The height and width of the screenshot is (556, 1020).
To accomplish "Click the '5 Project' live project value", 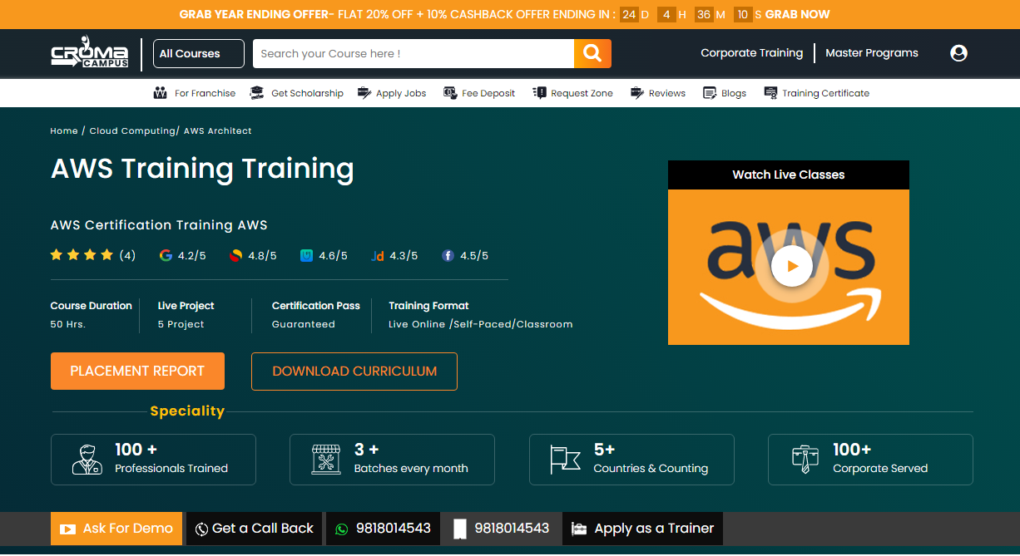I will coord(181,324).
